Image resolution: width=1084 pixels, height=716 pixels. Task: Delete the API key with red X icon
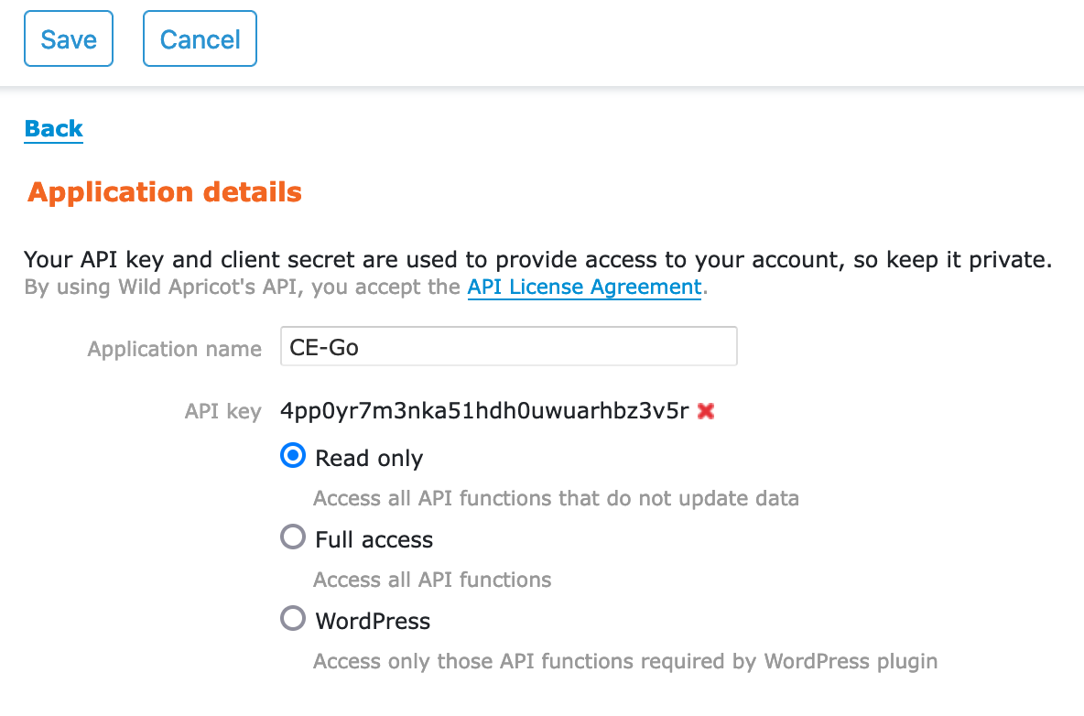(x=706, y=411)
